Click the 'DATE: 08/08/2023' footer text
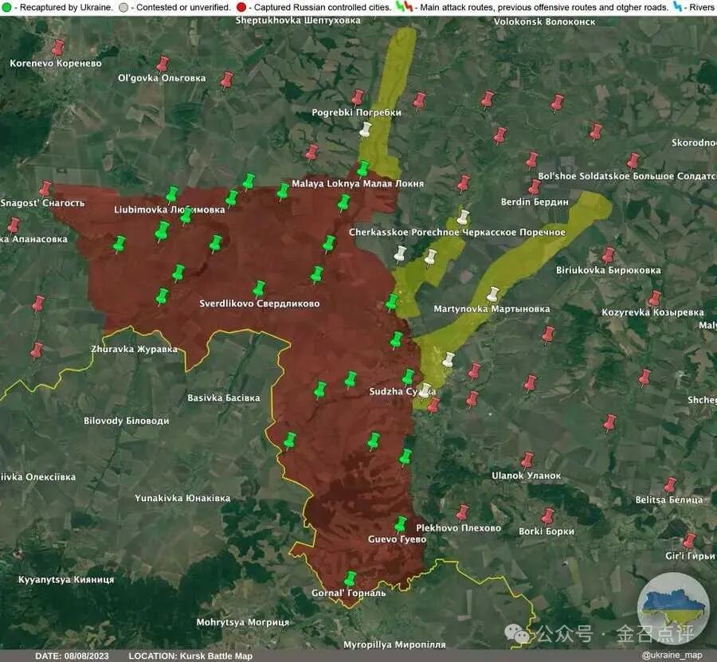 point(72,656)
